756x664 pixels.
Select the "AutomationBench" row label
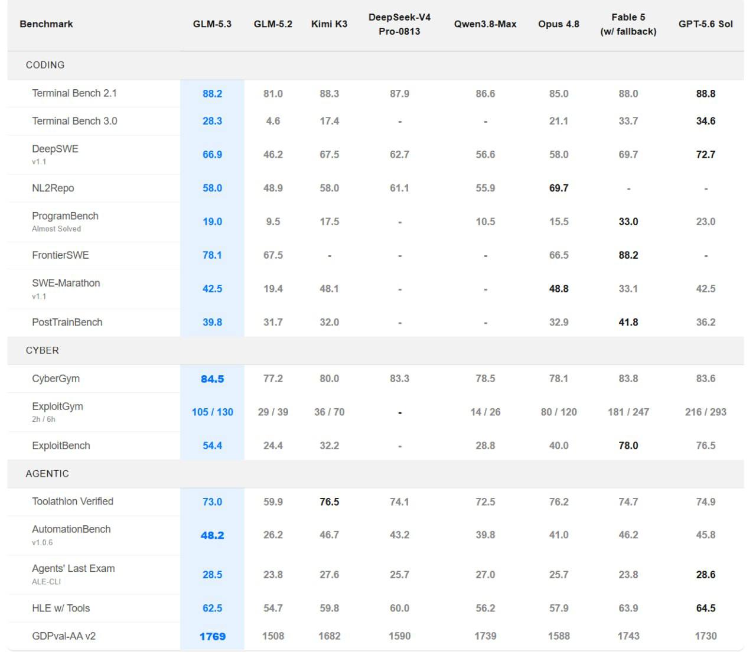(71, 529)
